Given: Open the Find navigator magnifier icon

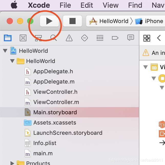Looking at the screenshot, I should point(54,38).
